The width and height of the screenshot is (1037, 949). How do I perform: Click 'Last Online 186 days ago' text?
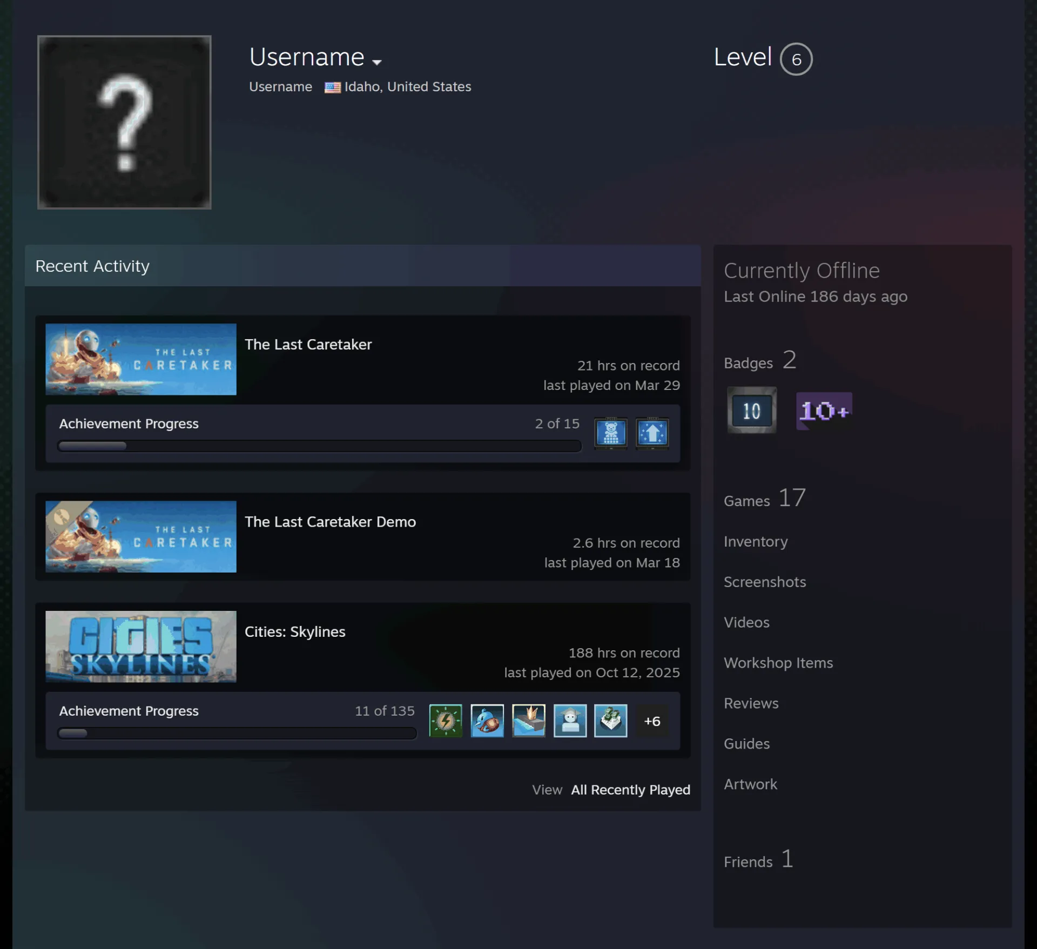[816, 297]
